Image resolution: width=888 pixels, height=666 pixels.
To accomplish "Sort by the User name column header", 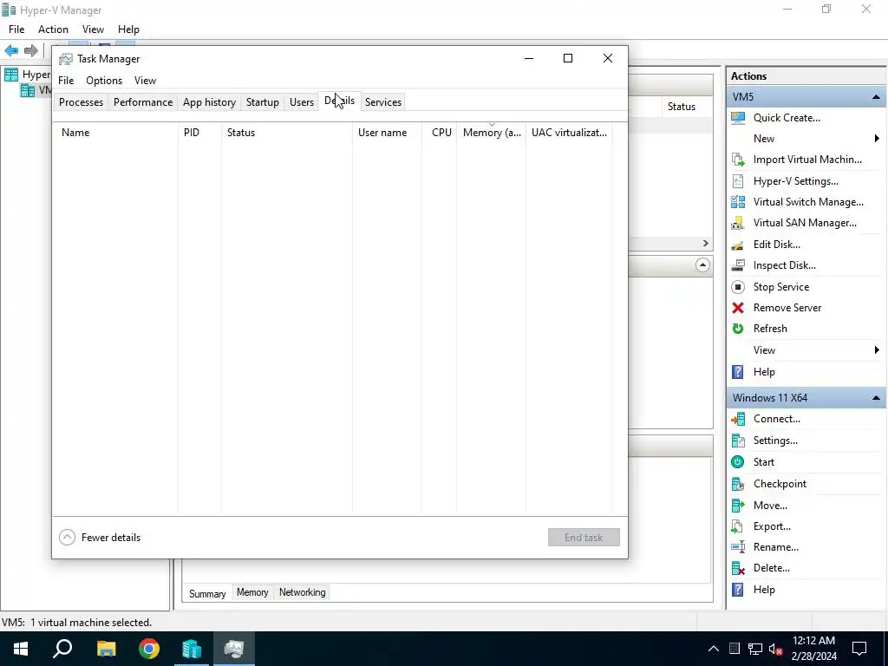I will 387,133.
